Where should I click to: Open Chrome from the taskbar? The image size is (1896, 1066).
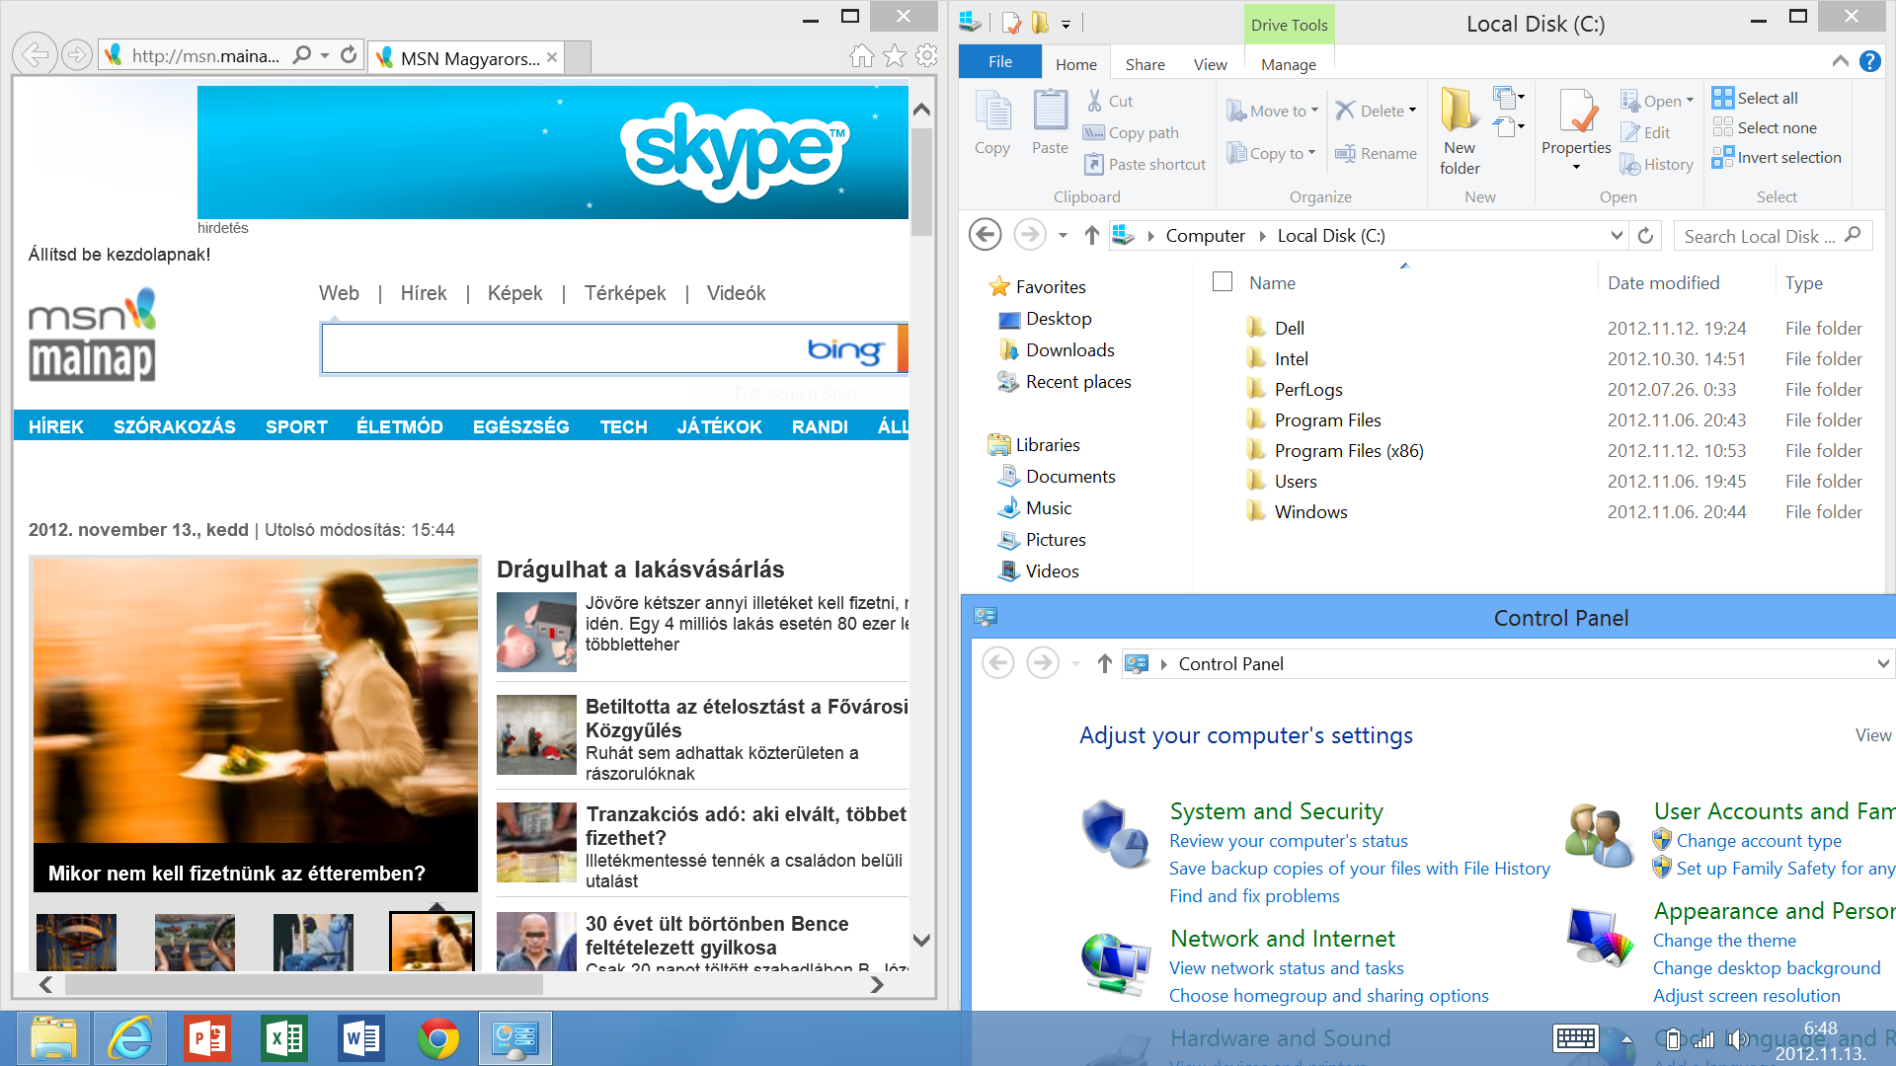(438, 1038)
